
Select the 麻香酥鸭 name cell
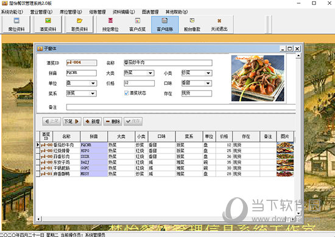[66, 174]
